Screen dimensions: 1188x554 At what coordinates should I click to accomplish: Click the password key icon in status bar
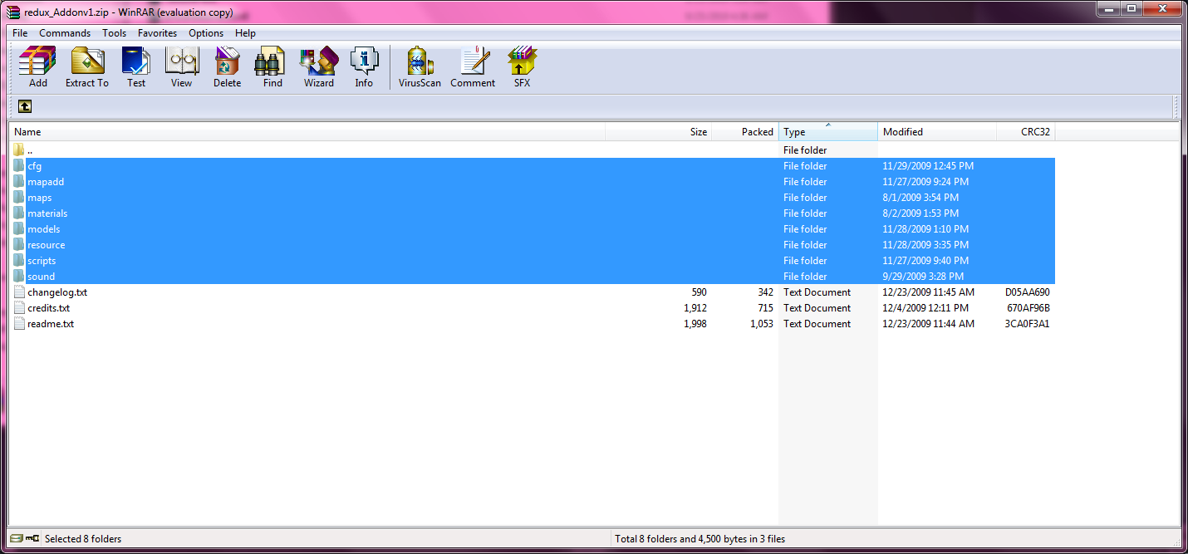pos(32,539)
